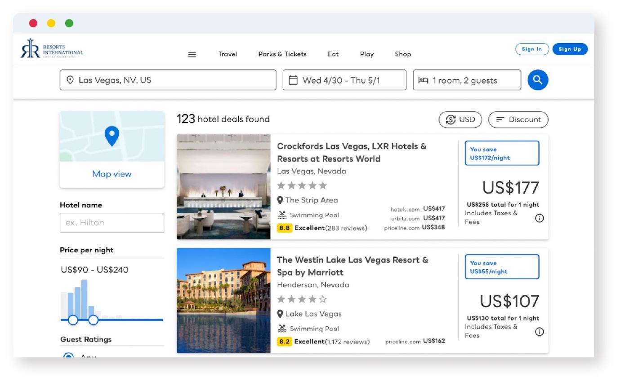The height and width of the screenshot is (383, 620).
Task: Open the hamburger menu icon
Action: pyautogui.click(x=192, y=54)
